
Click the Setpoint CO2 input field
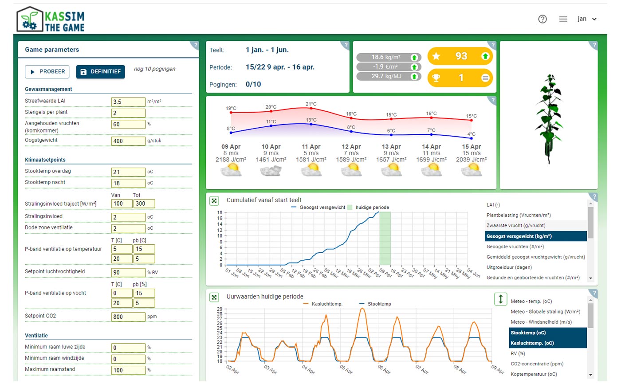(x=128, y=317)
